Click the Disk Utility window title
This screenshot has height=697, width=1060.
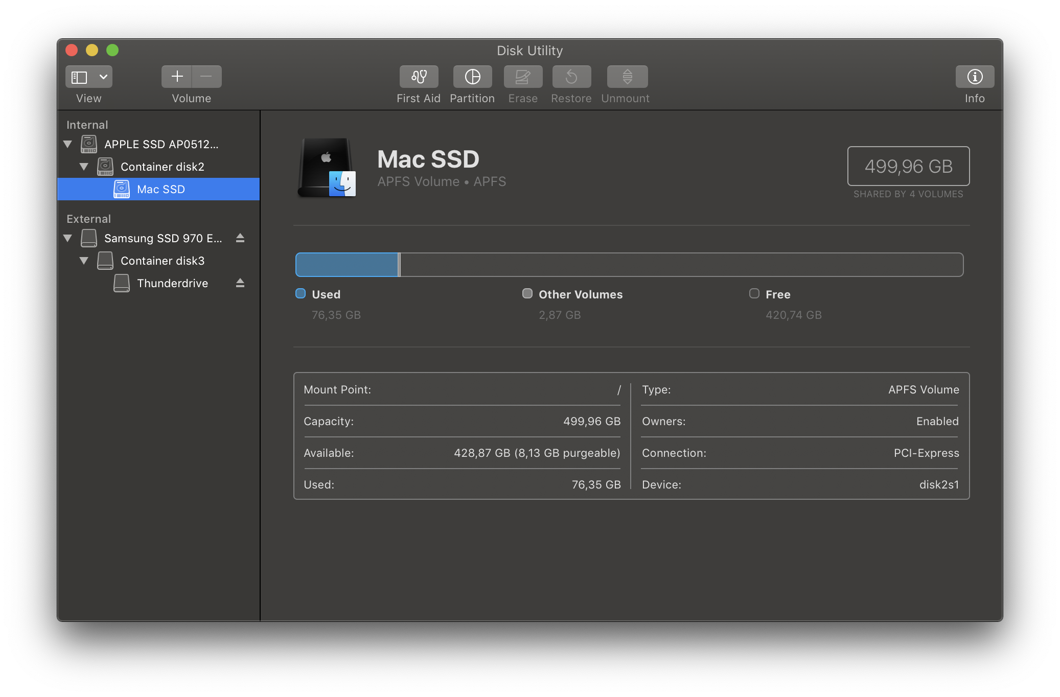point(529,51)
